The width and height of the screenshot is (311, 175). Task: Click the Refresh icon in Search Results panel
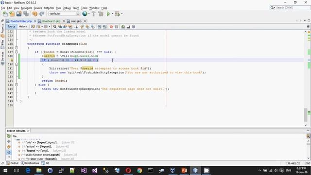pos(9,136)
